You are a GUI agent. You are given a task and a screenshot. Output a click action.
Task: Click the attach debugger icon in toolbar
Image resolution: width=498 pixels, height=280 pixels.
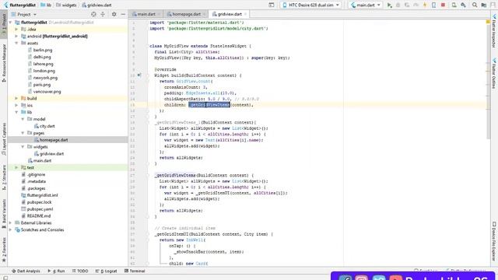pyautogui.click(x=434, y=5)
